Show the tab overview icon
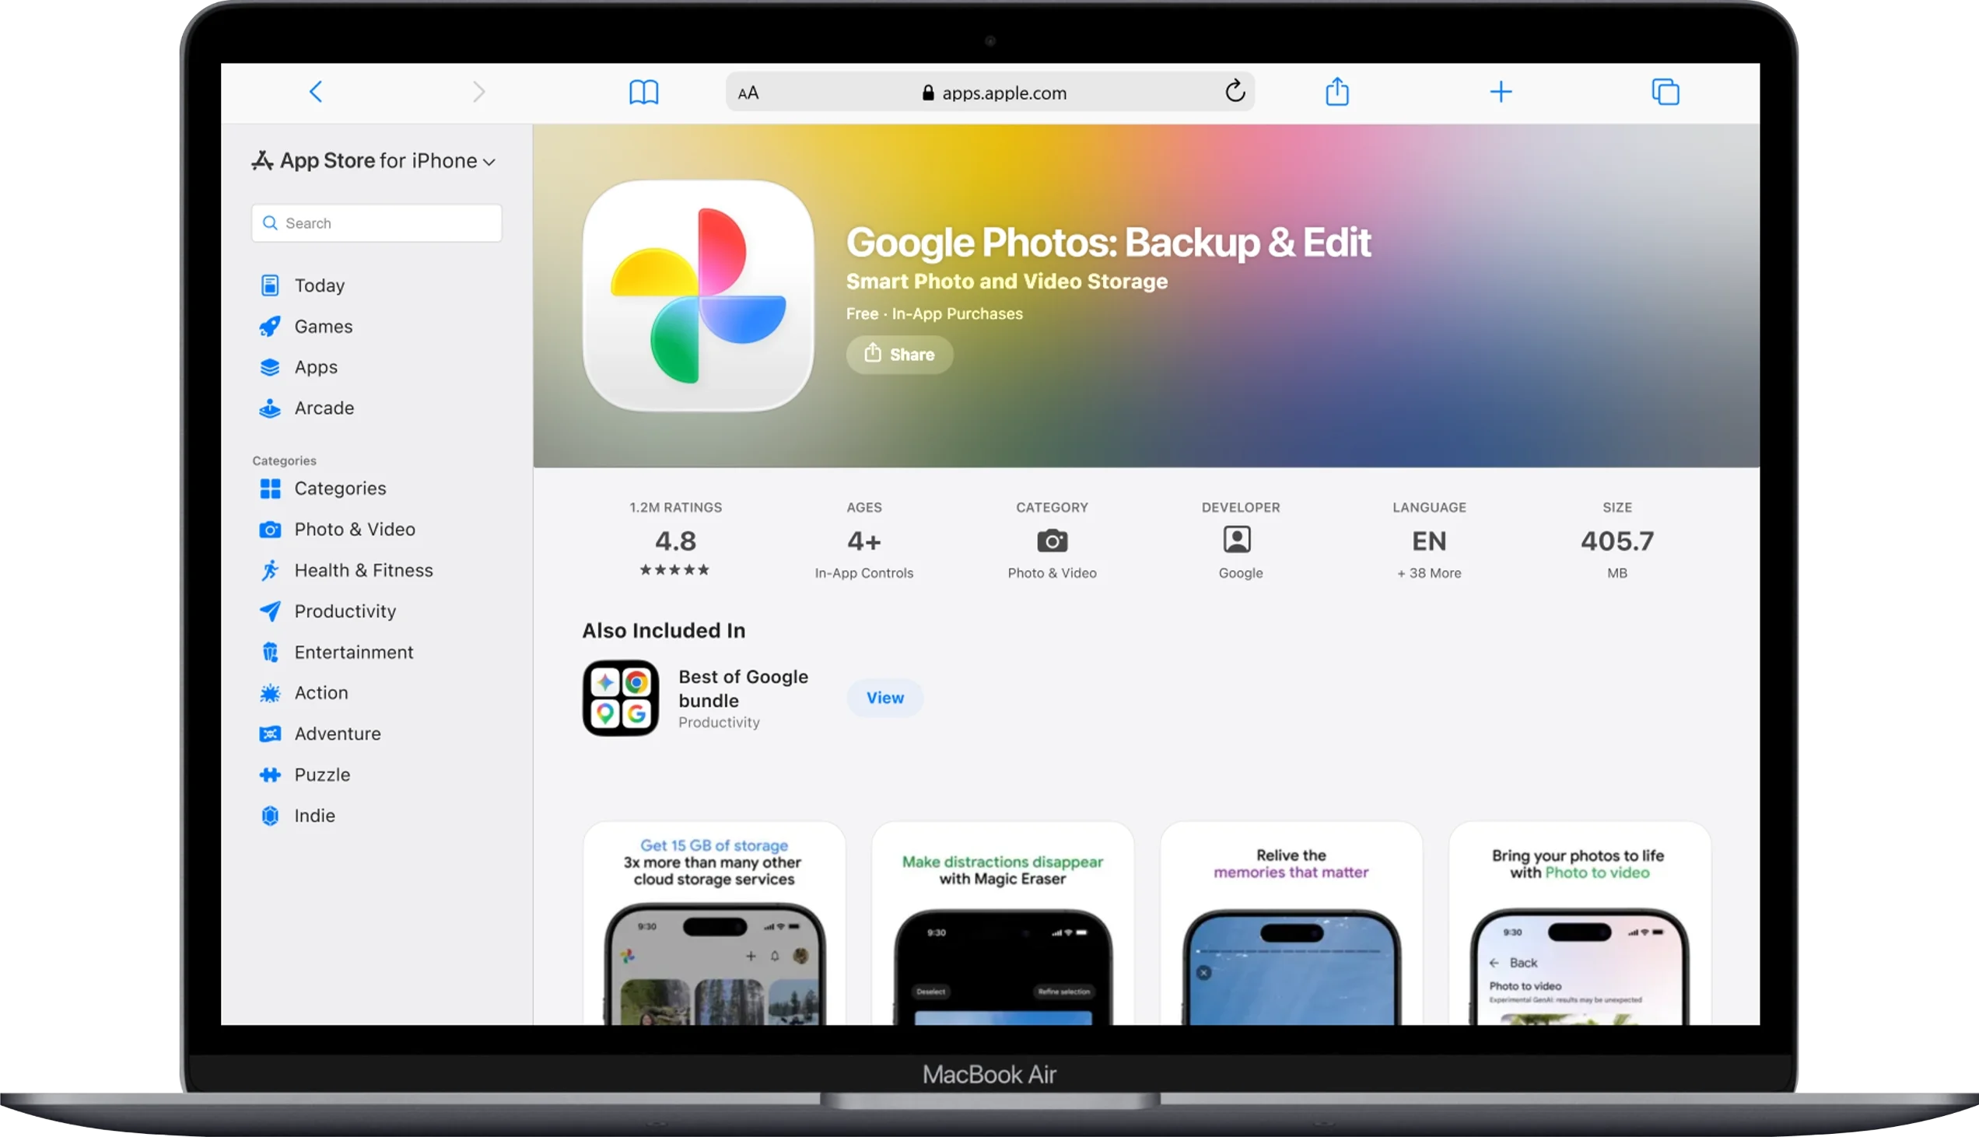 coord(1665,92)
